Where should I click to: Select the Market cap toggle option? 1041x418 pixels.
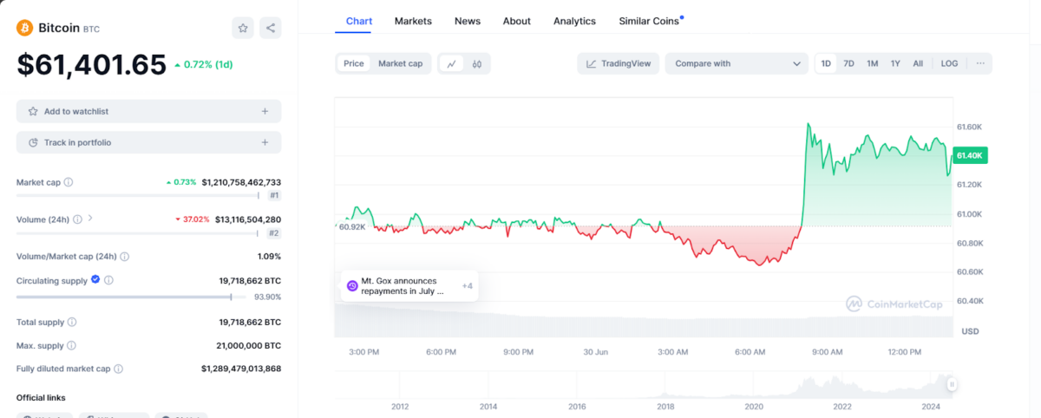coord(400,63)
